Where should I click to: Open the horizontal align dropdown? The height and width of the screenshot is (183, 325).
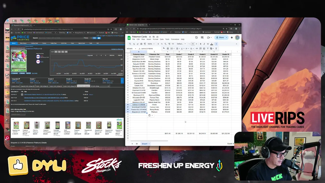click(178, 49)
